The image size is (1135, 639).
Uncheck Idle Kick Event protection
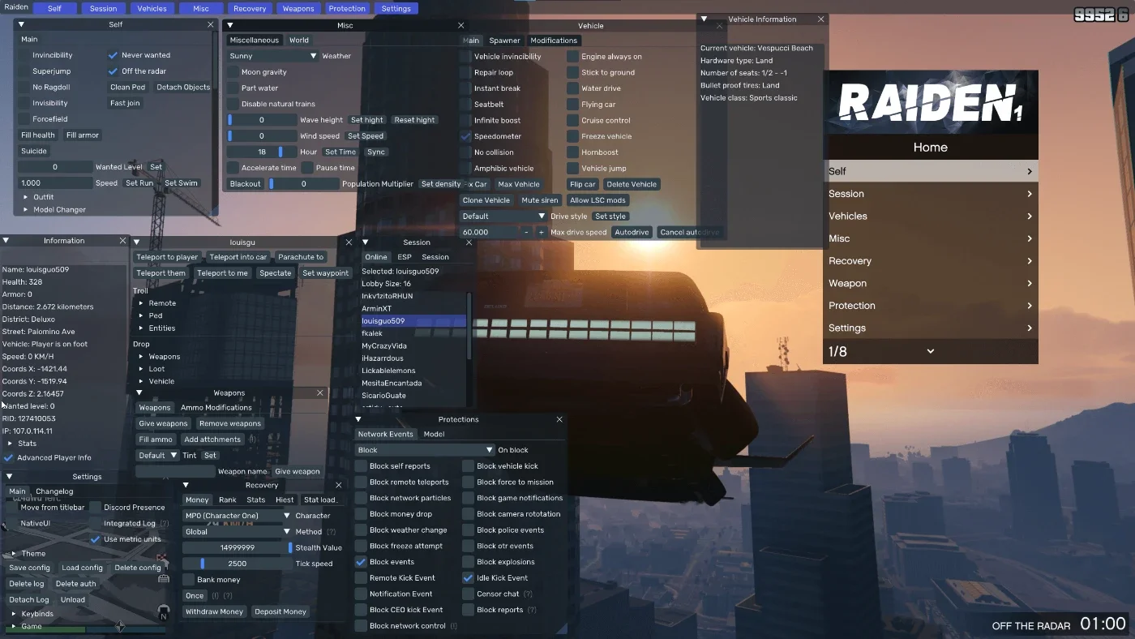click(x=468, y=578)
